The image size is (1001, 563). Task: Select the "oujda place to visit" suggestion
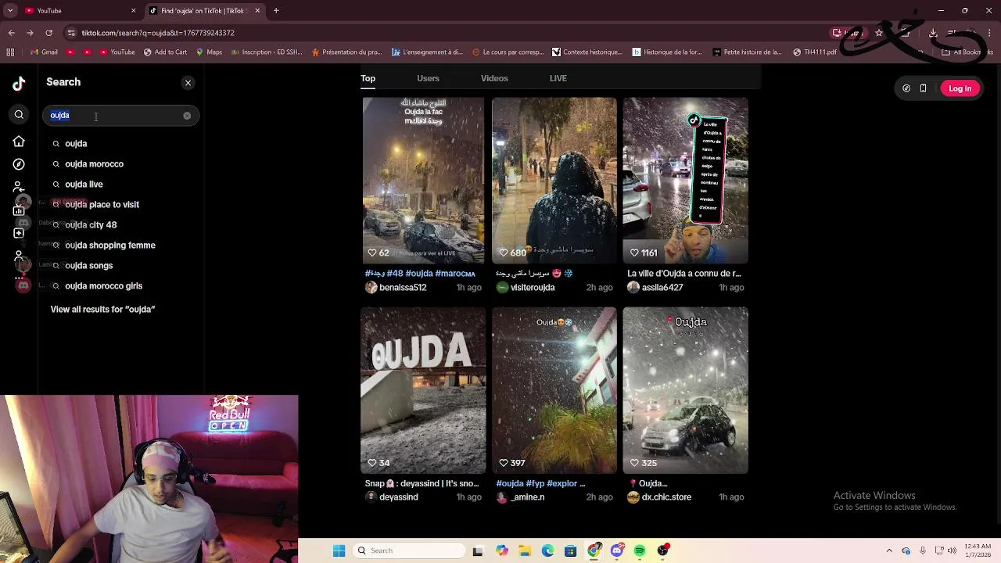(x=121, y=204)
